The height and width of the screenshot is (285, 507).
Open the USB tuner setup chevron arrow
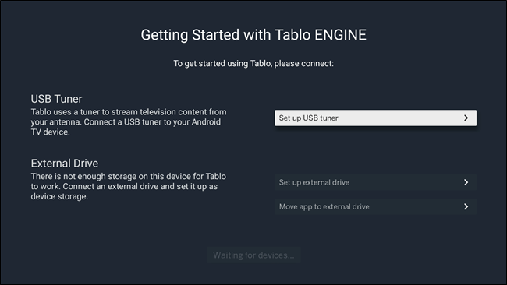coord(466,118)
